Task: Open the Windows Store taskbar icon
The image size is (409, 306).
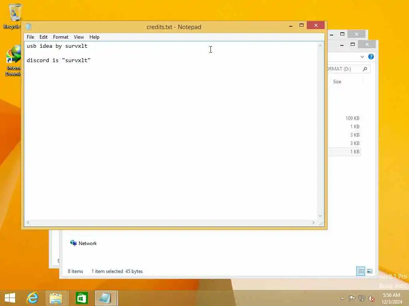Action: (81, 298)
